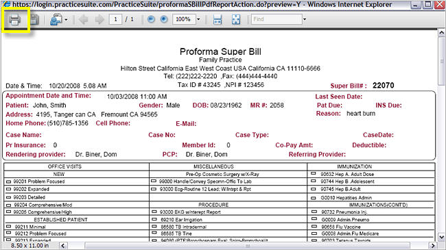Screen dimensions: 446x250
Task: Click the horizontal scrollbar thumb
Action: (247, 246)
